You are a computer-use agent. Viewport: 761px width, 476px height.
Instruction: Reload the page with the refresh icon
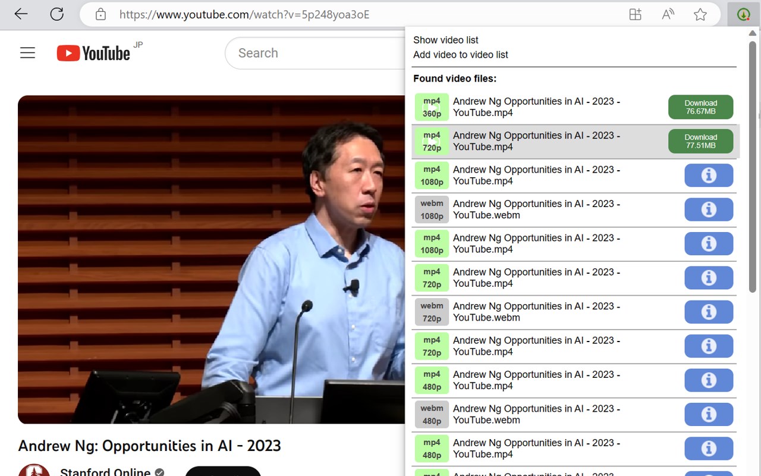[57, 14]
